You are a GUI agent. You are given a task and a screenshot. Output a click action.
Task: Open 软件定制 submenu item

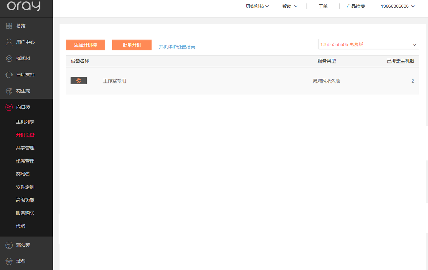[x=25, y=187]
